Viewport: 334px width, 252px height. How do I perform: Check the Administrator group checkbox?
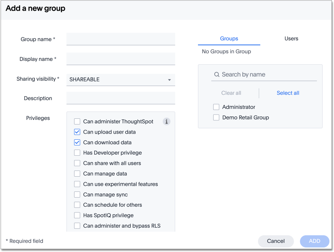[216, 107]
